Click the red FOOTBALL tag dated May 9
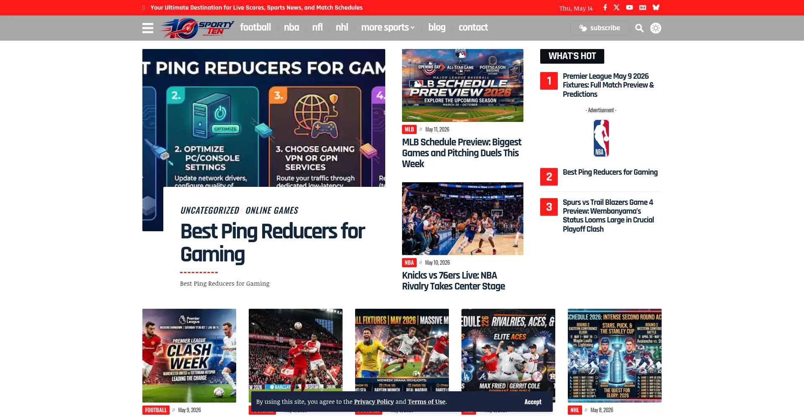Image resolution: width=804 pixels, height=416 pixels. click(156, 410)
